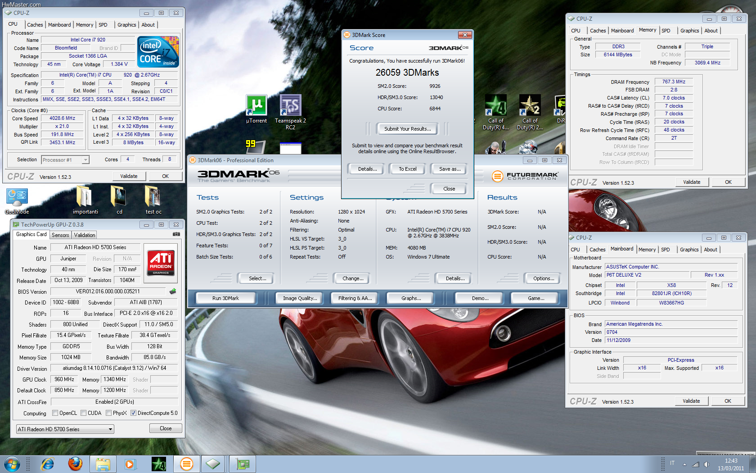Click the Graphs... button
756x473 pixels.
coord(411,298)
